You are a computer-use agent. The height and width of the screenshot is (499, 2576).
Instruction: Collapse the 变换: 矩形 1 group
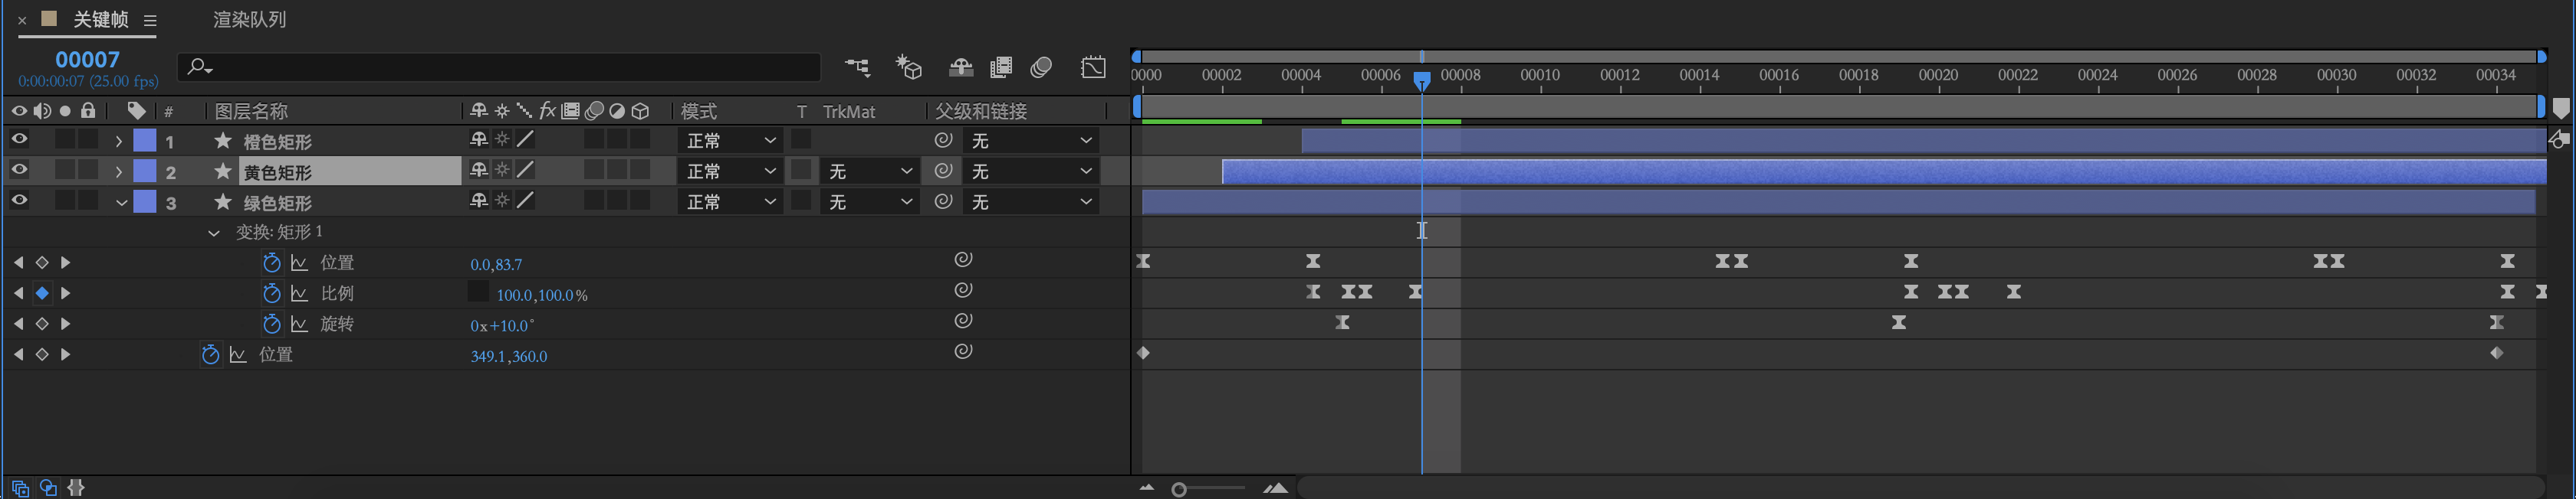[x=214, y=233]
